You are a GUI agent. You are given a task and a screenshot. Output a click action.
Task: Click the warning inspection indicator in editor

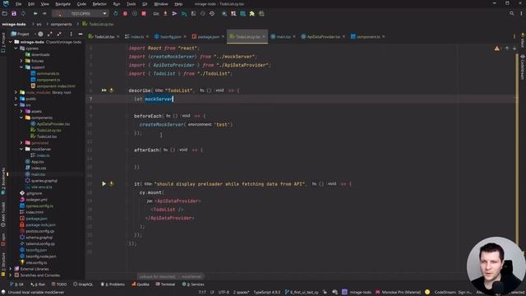(496, 49)
